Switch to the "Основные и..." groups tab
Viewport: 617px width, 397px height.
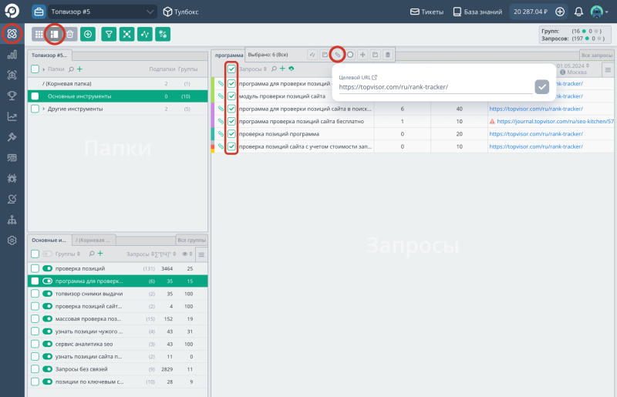coord(49,240)
